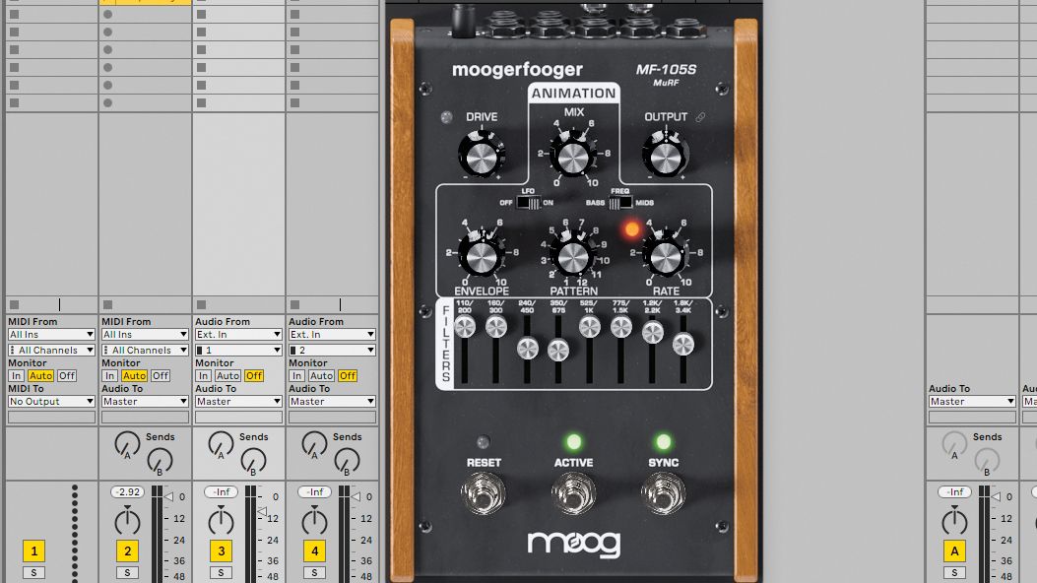Image resolution: width=1037 pixels, height=583 pixels.
Task: Click the Pattern knob
Action: click(571, 259)
